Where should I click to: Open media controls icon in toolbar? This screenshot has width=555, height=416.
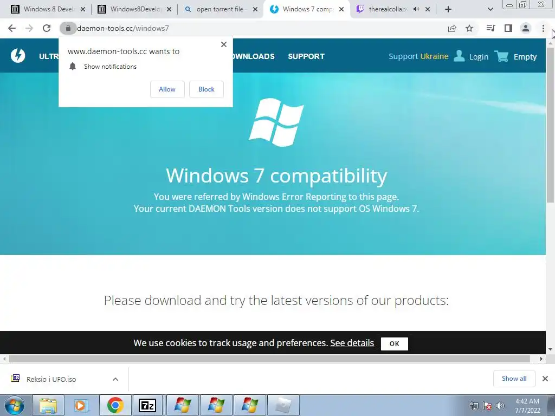[491, 28]
